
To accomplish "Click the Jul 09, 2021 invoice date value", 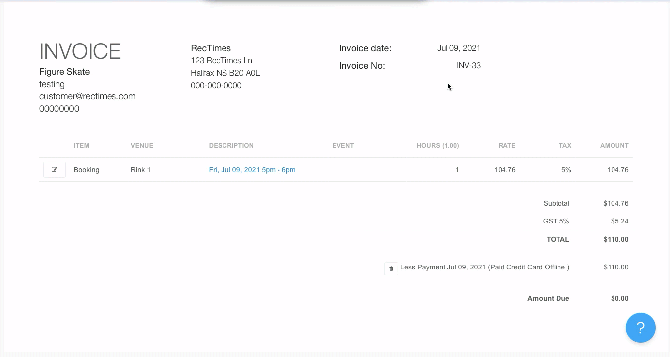I will pyautogui.click(x=458, y=48).
